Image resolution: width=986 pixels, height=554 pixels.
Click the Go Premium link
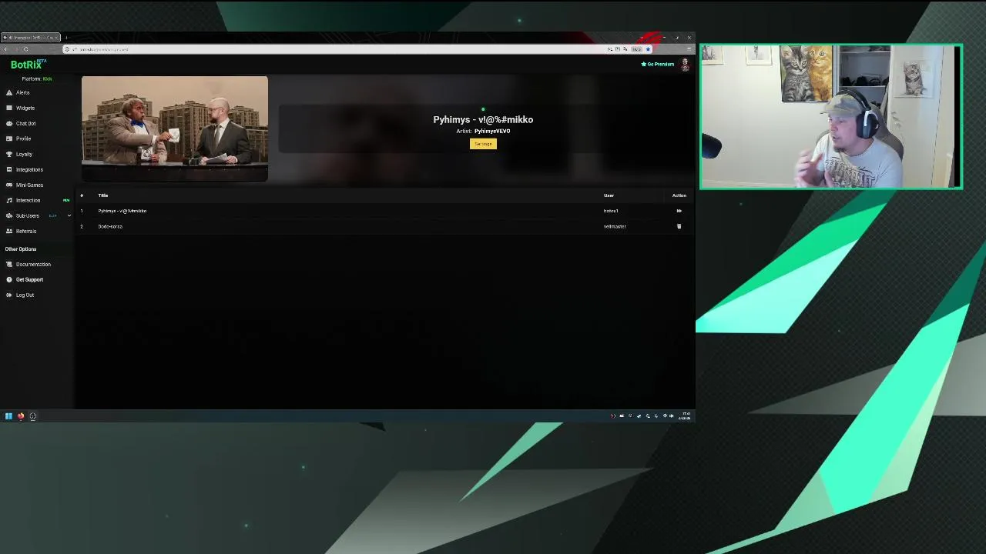[658, 64]
